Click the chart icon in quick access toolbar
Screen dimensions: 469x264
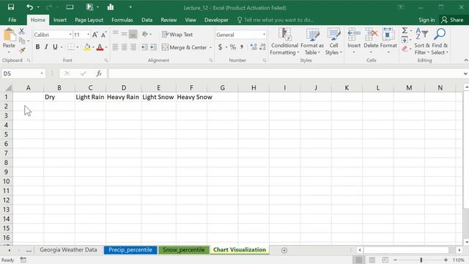(111, 7)
